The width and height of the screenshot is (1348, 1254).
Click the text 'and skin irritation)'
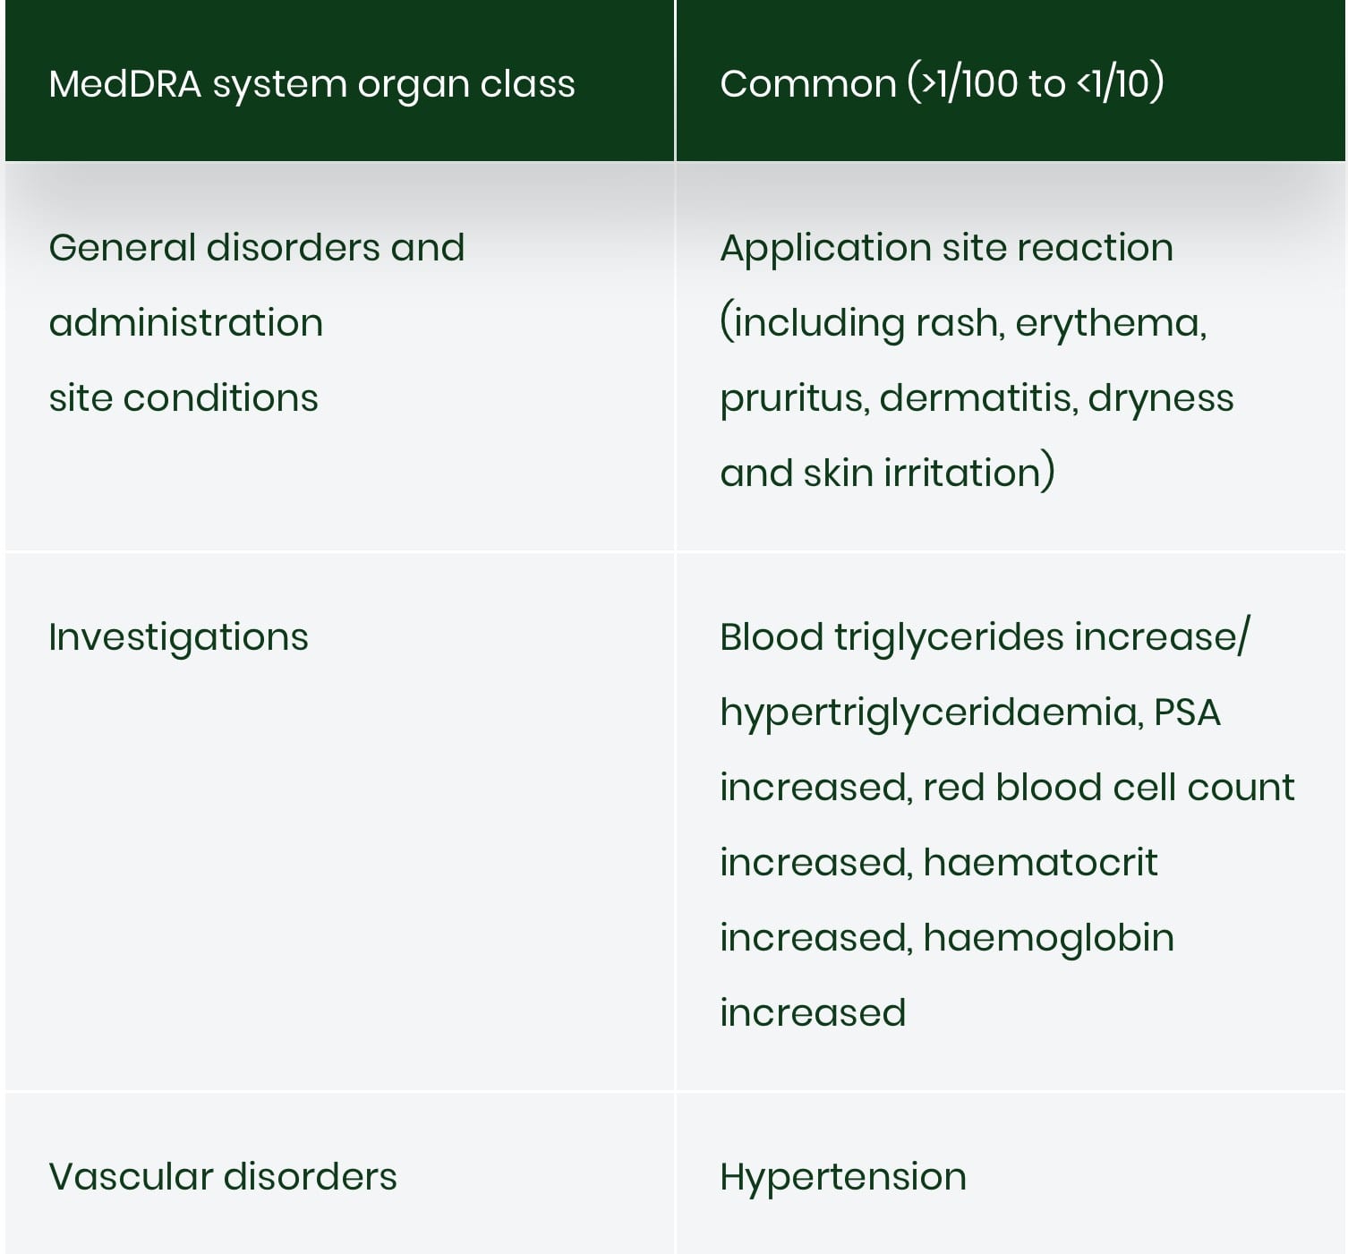coord(887,473)
